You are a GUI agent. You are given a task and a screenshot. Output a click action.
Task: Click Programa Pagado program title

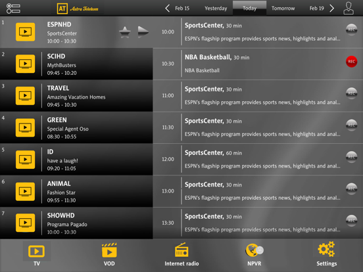coord(67,224)
